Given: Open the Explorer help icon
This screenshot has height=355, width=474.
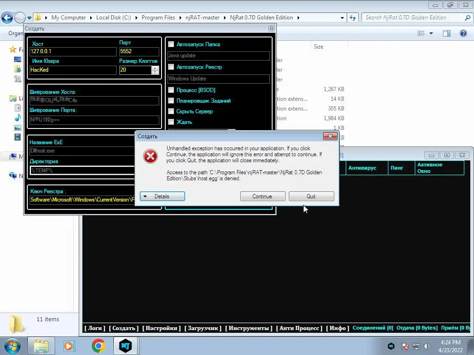Looking at the screenshot, I should click(x=463, y=33).
